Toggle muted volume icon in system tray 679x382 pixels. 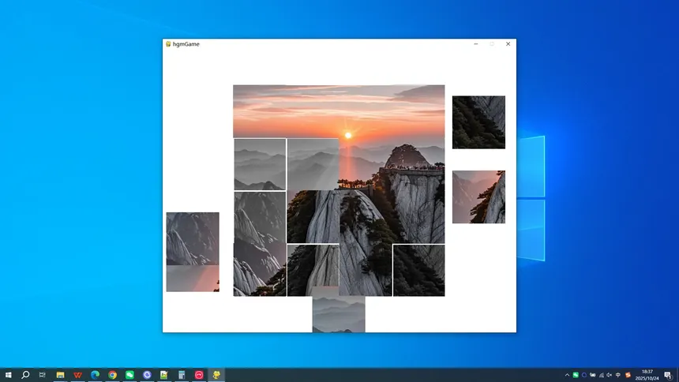tap(610, 375)
